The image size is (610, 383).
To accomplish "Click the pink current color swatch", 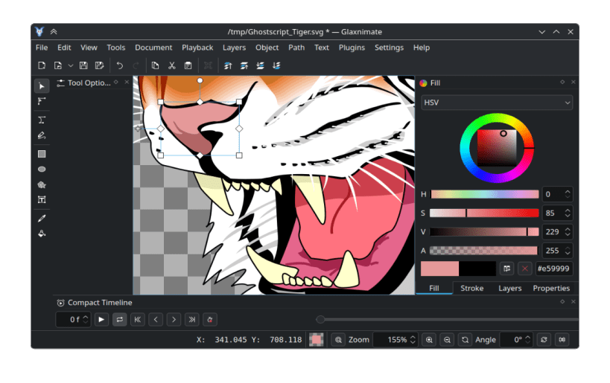I will click(439, 268).
